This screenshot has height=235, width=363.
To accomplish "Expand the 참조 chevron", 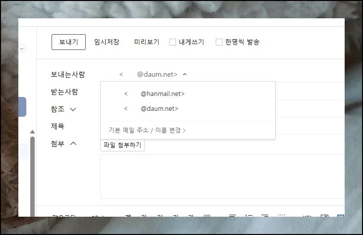I will [x=73, y=109].
